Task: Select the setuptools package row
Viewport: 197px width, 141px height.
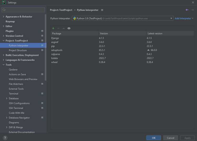Action: pos(122,50)
